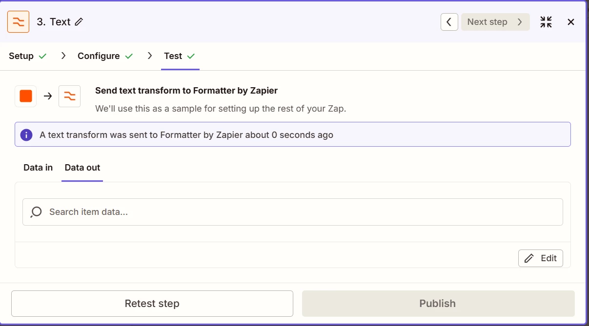The image size is (589, 326).
Task: Click the purple info icon in the banner
Action: coord(26,135)
